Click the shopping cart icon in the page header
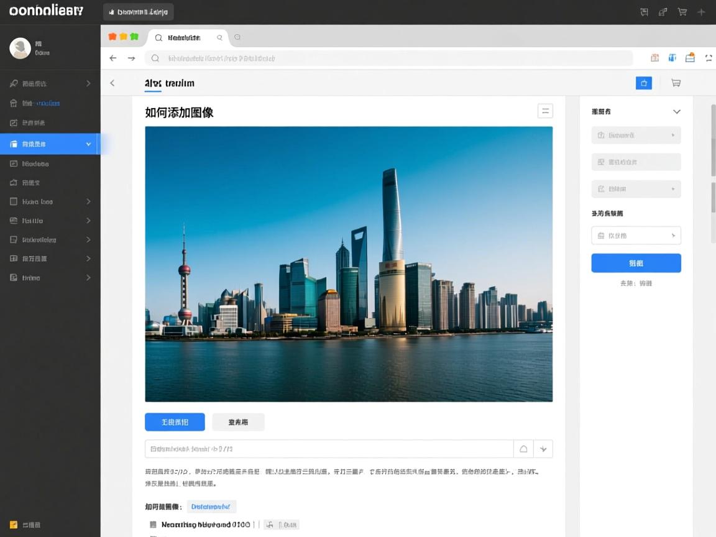716x537 pixels. point(676,83)
